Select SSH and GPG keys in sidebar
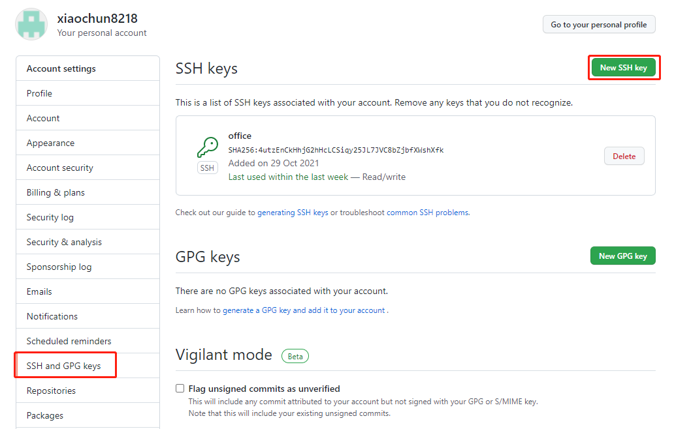 pos(63,366)
